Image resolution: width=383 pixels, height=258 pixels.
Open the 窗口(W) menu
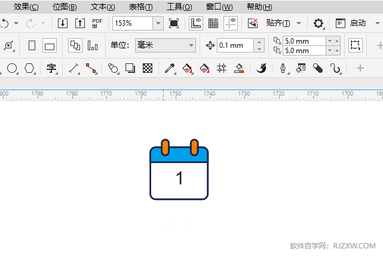click(219, 7)
